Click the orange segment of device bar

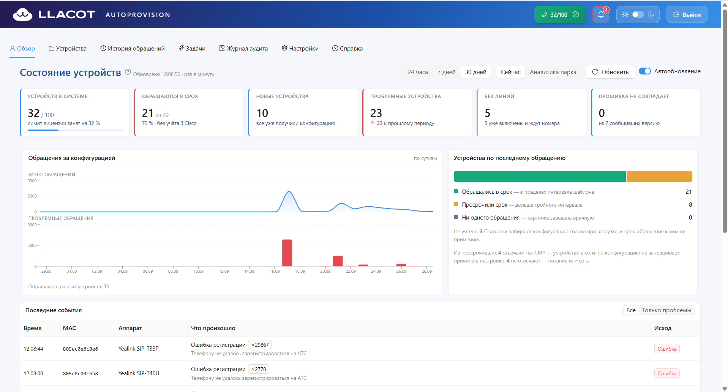point(659,176)
